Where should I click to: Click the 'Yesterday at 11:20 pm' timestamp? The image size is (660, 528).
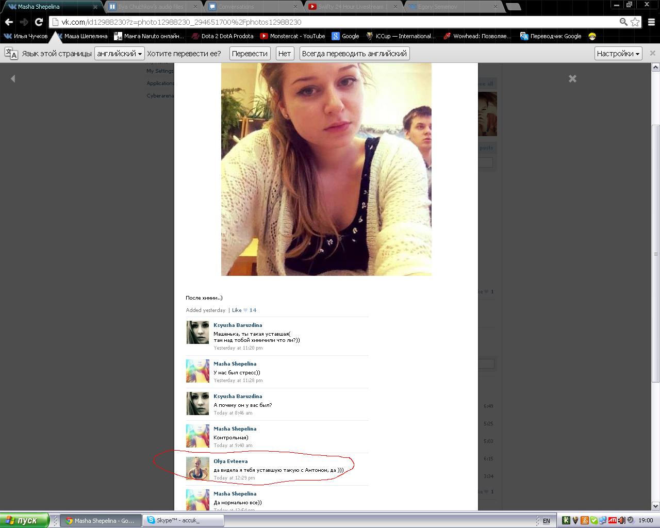point(238,348)
